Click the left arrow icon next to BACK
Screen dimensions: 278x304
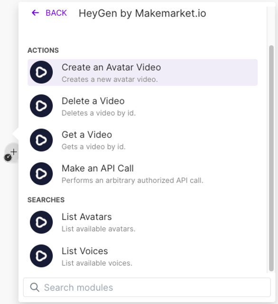[x=35, y=13]
